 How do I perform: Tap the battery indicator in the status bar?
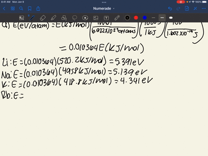click(205, 2)
